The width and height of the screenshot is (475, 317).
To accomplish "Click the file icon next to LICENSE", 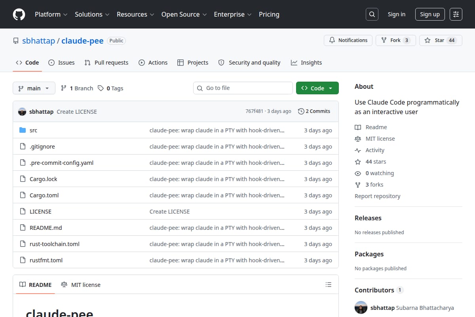I will [x=23, y=212].
